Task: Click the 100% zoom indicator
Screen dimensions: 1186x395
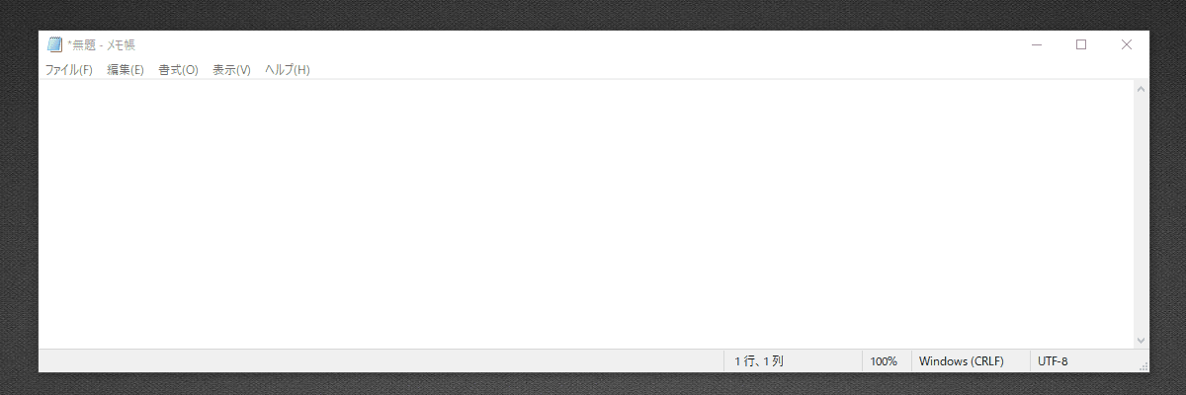Action: tap(887, 361)
